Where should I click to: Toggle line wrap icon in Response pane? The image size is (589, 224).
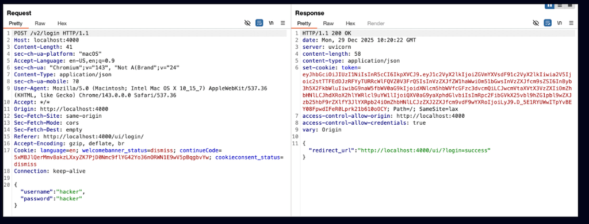pos(548,24)
